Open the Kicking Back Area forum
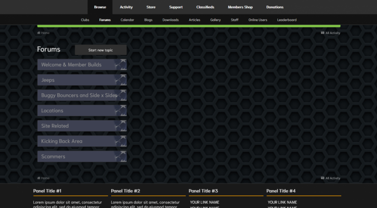The height and width of the screenshot is (208, 377). point(62,141)
